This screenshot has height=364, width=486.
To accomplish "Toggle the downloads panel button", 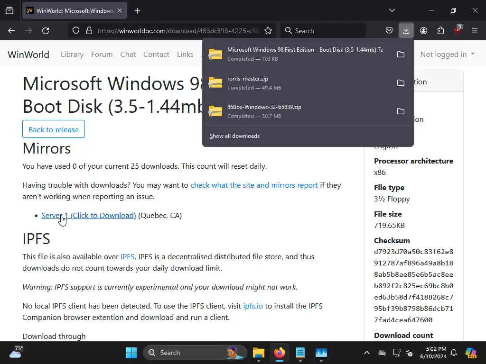I will point(406,31).
